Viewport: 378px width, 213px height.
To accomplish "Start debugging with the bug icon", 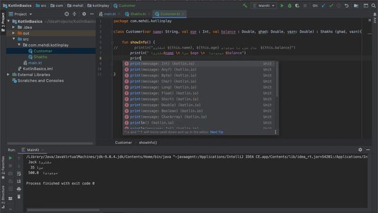I will coord(289,5).
